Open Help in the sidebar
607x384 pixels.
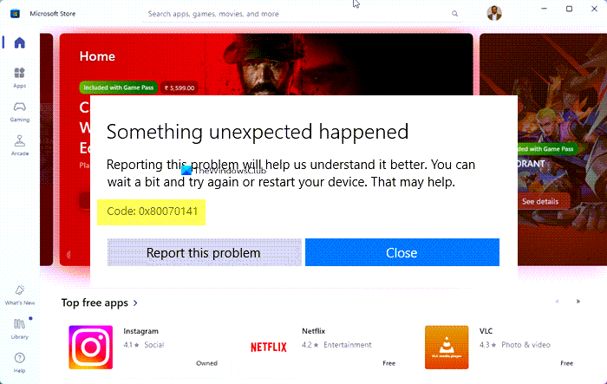(x=19, y=360)
